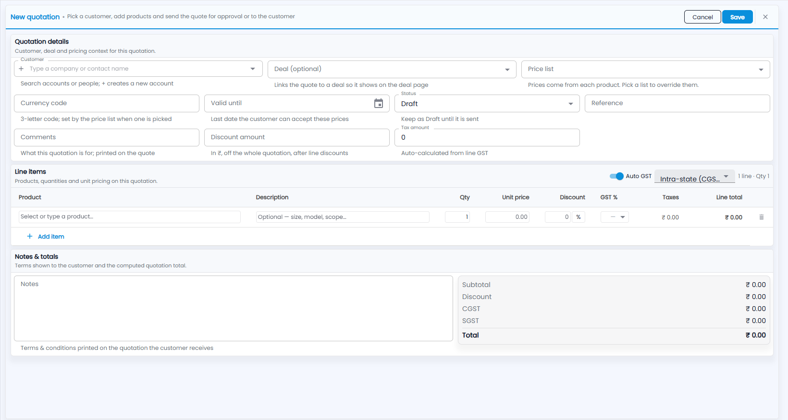This screenshot has width=788, height=420.
Task: Click the Unit price field
Action: [507, 217]
